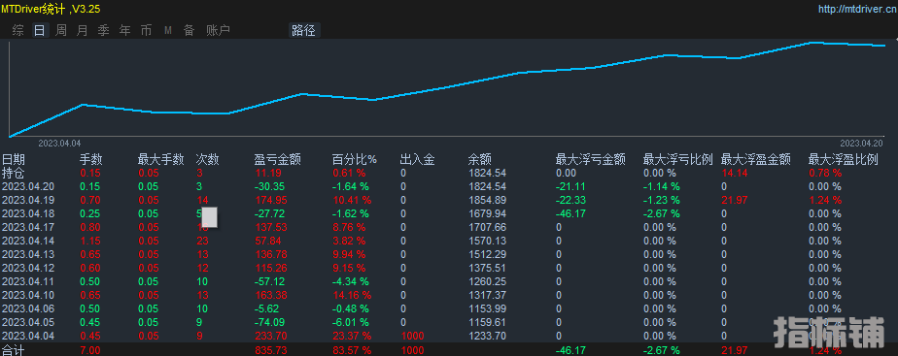
Task: Select the 日 daily statistics tab
Action: (x=40, y=30)
